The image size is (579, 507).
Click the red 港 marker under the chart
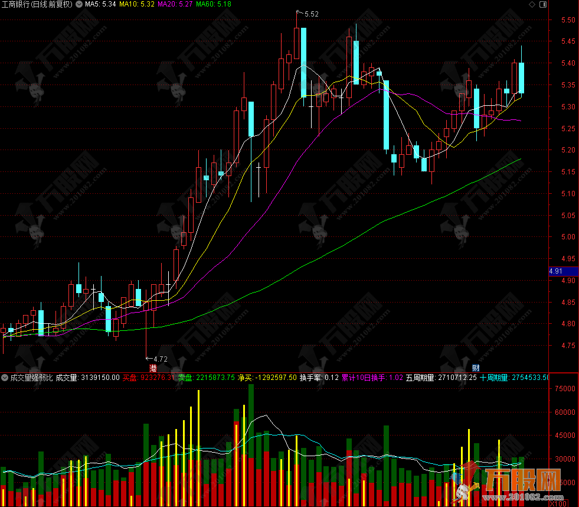coord(153,368)
